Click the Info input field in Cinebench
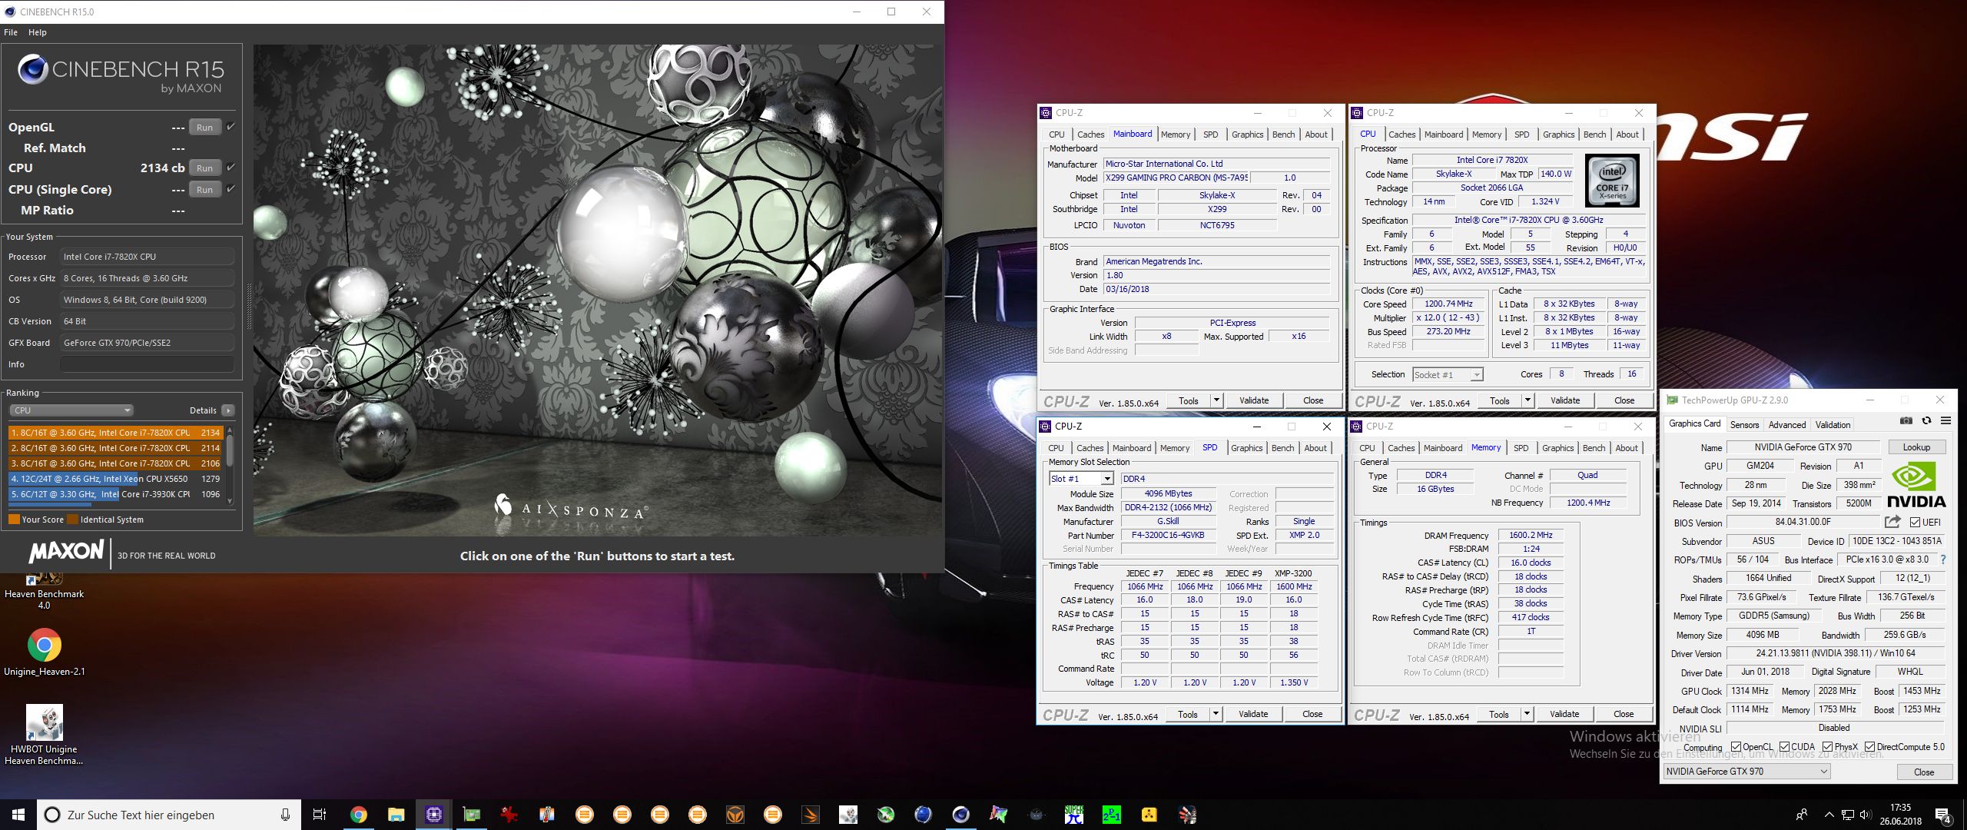1967x830 pixels. (147, 364)
